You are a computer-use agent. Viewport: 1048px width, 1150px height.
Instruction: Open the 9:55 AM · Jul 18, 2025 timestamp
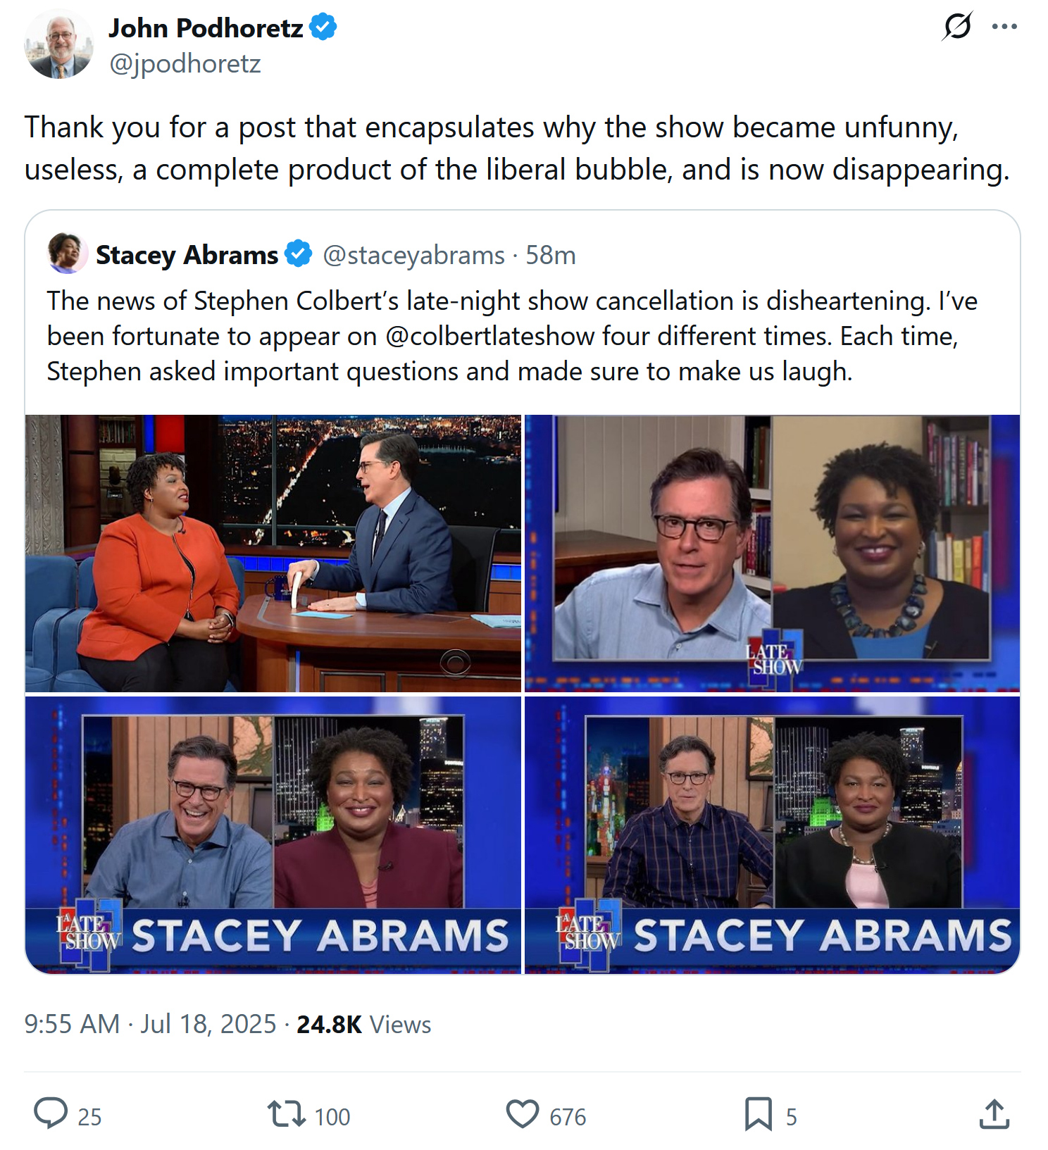pos(150,1024)
